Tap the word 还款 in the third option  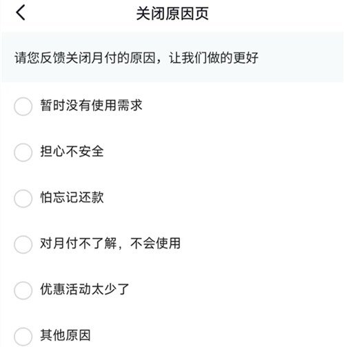click(91, 197)
